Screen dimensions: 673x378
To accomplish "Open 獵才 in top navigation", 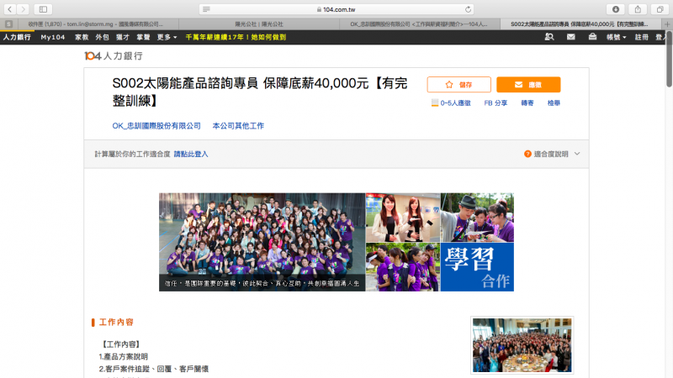I will [123, 37].
